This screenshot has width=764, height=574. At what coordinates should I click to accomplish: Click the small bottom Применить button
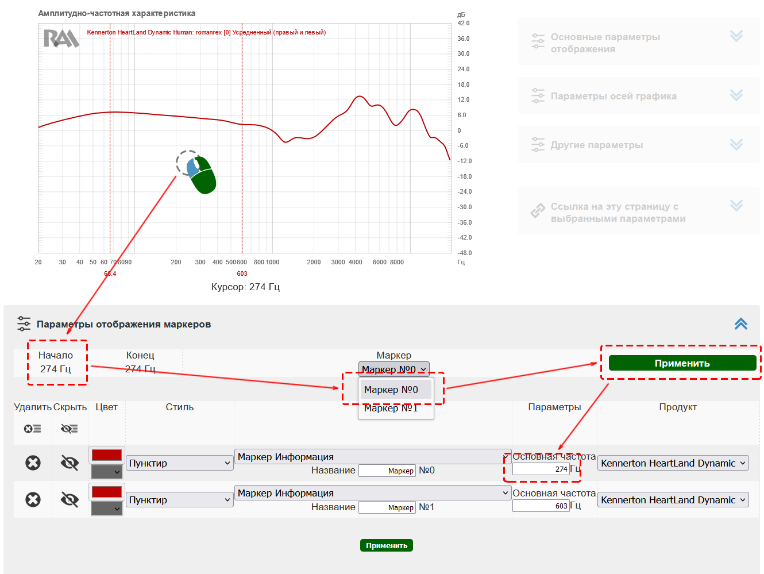[387, 545]
